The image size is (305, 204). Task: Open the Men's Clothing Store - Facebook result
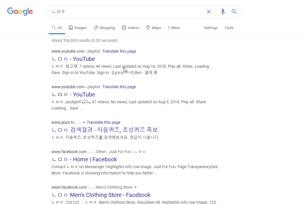(x=101, y=195)
